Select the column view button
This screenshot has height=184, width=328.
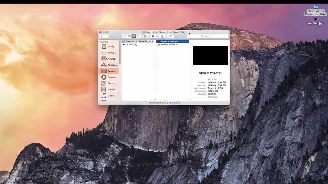pyautogui.click(x=134, y=36)
